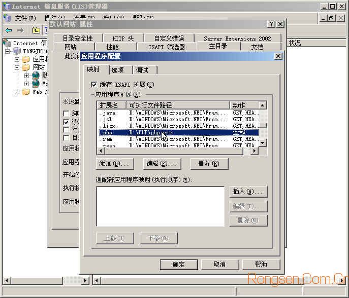Screen dimensions: 349x298
Task: Click right arrow of tree pane scrollbar
Action: (85, 280)
